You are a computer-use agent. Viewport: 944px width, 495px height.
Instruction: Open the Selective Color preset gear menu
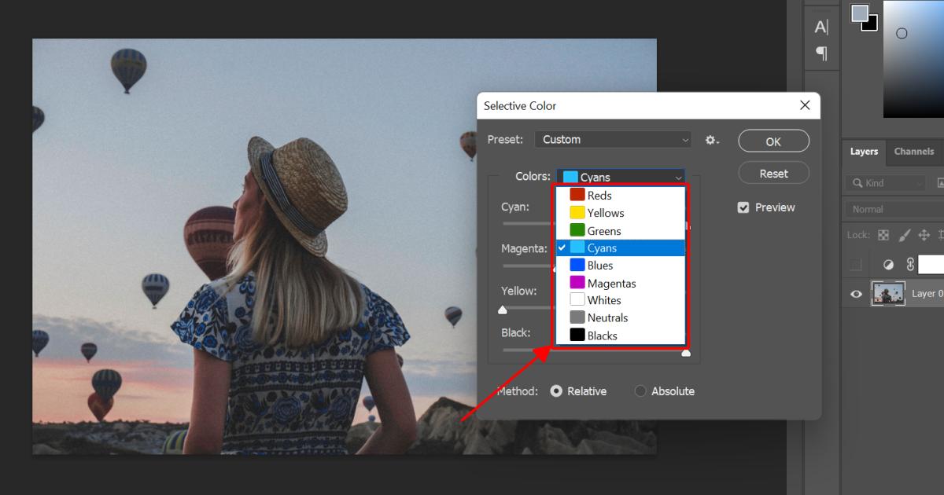click(711, 140)
